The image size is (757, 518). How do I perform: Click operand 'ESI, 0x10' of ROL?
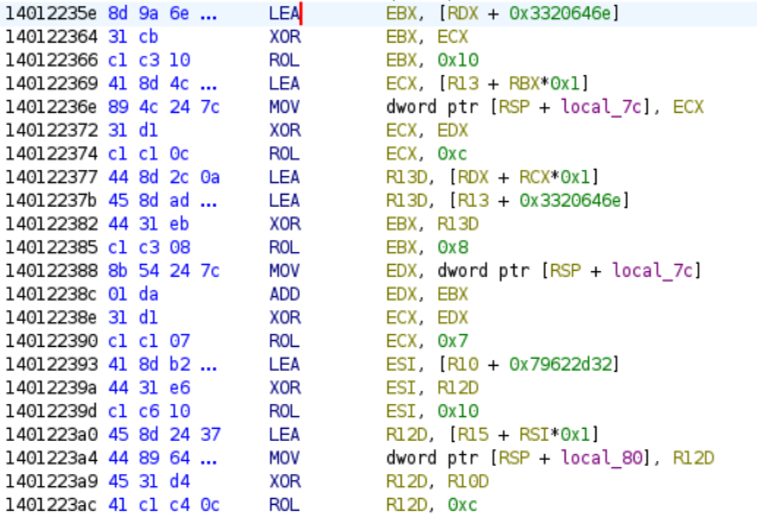432,410
